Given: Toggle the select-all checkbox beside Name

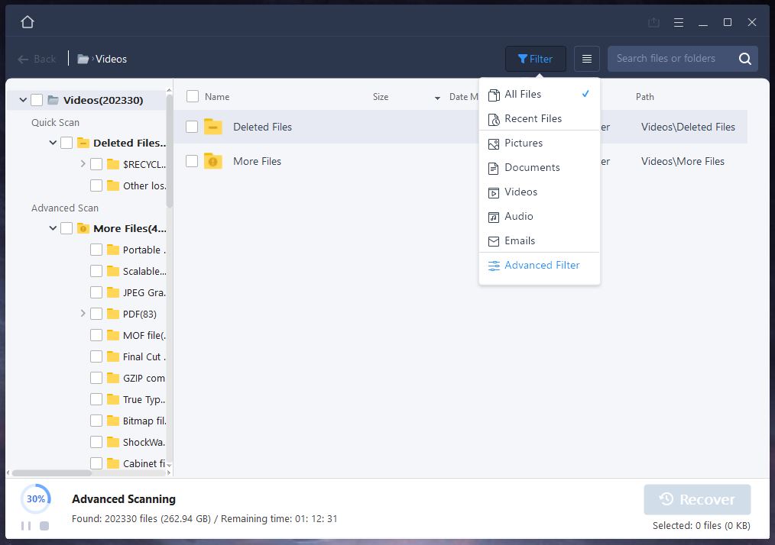Looking at the screenshot, I should (193, 96).
